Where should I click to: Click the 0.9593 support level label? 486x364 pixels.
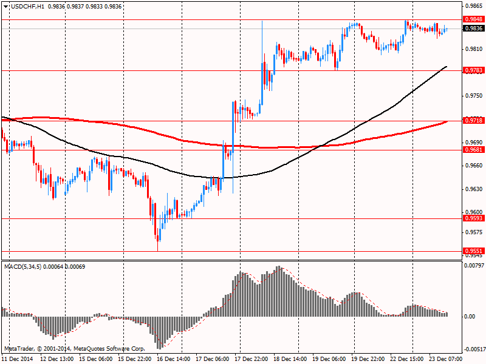(x=474, y=218)
